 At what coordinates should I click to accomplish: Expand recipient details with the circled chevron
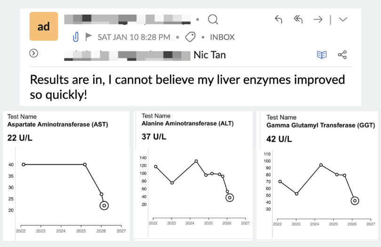click(x=34, y=53)
